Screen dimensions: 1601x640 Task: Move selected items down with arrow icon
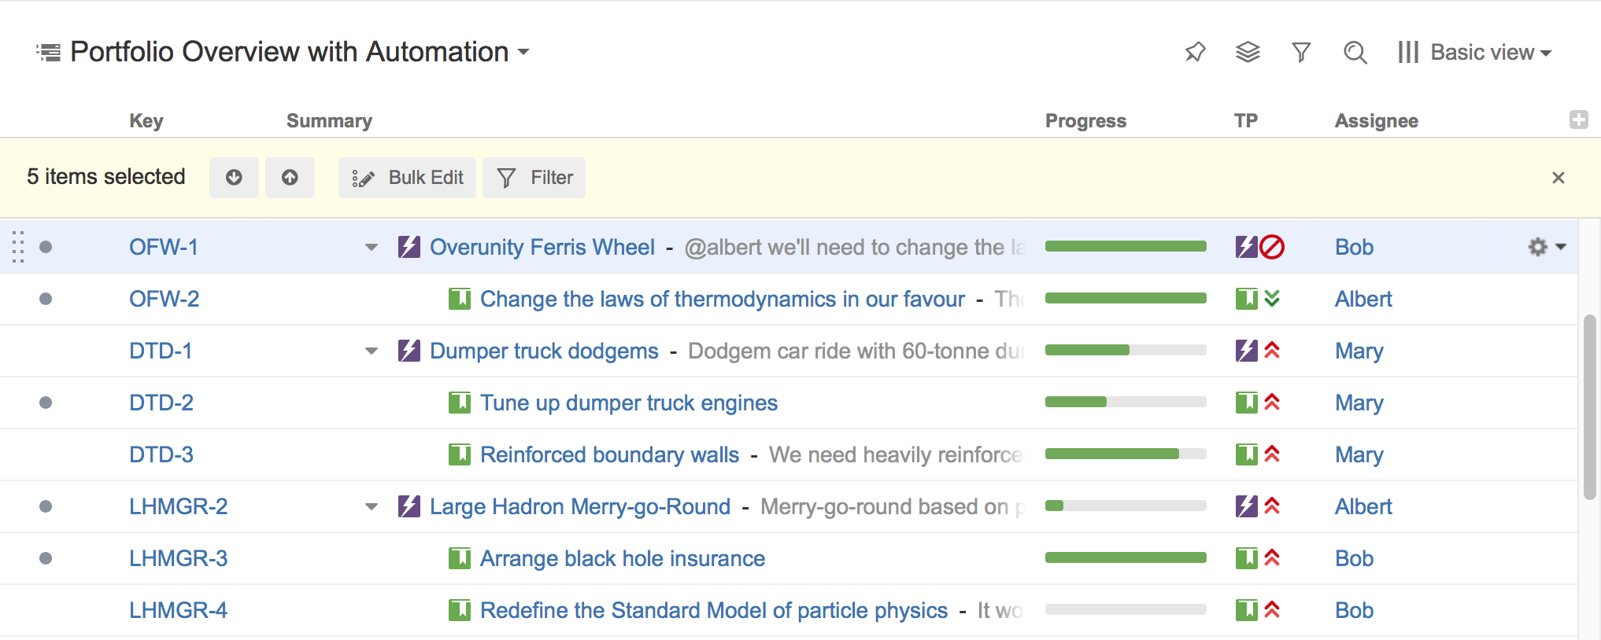point(234,178)
